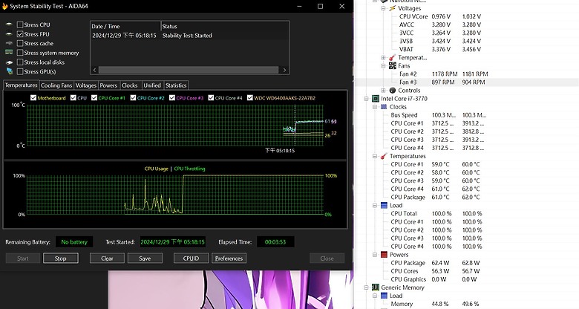
Task: Collapse the Clocks tree node
Action: [x=375, y=107]
